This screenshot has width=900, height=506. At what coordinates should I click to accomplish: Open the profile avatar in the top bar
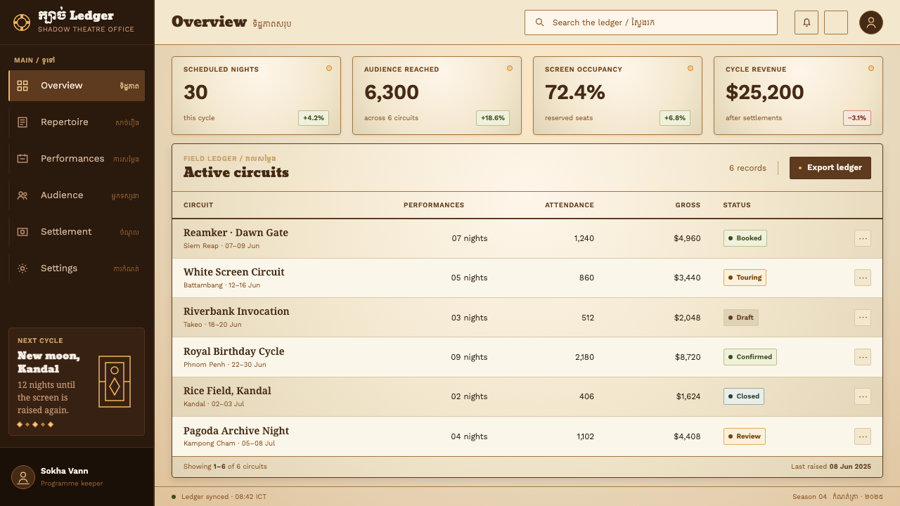(871, 22)
